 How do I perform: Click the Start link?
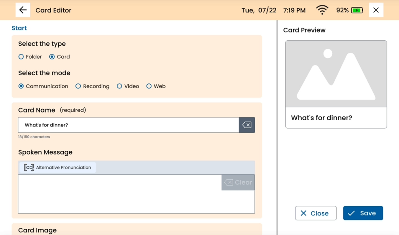click(19, 28)
